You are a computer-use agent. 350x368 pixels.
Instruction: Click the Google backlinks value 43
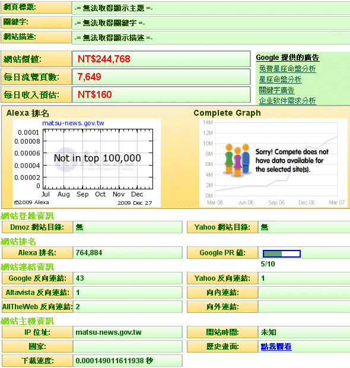coord(79,278)
